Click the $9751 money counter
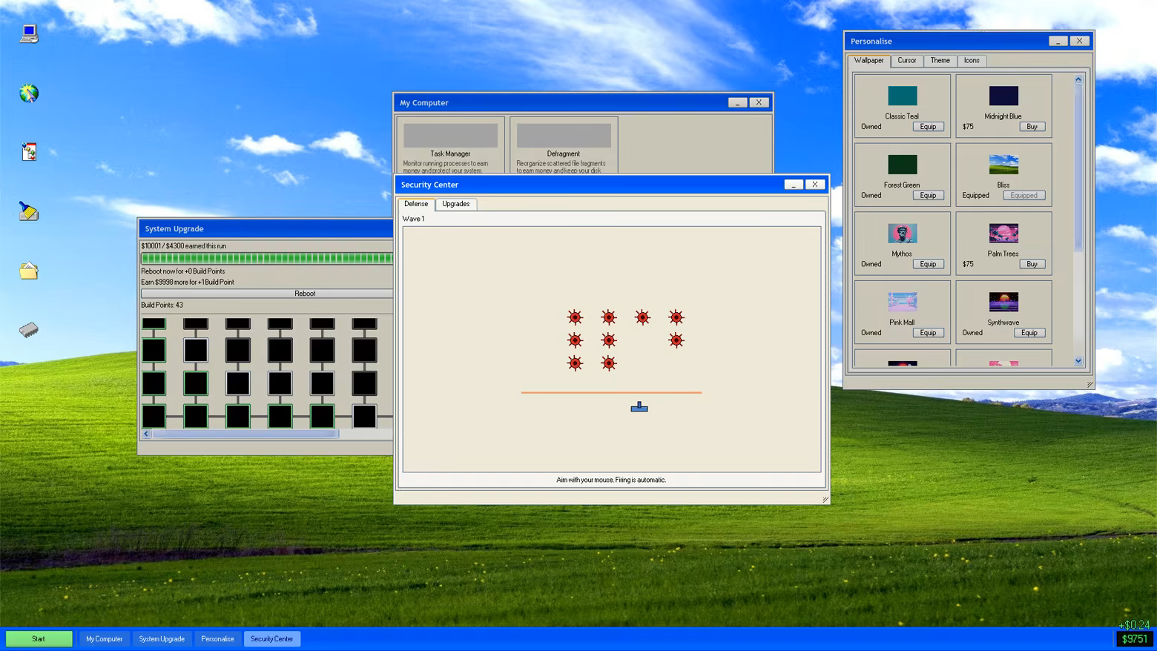The height and width of the screenshot is (651, 1157). (1134, 639)
